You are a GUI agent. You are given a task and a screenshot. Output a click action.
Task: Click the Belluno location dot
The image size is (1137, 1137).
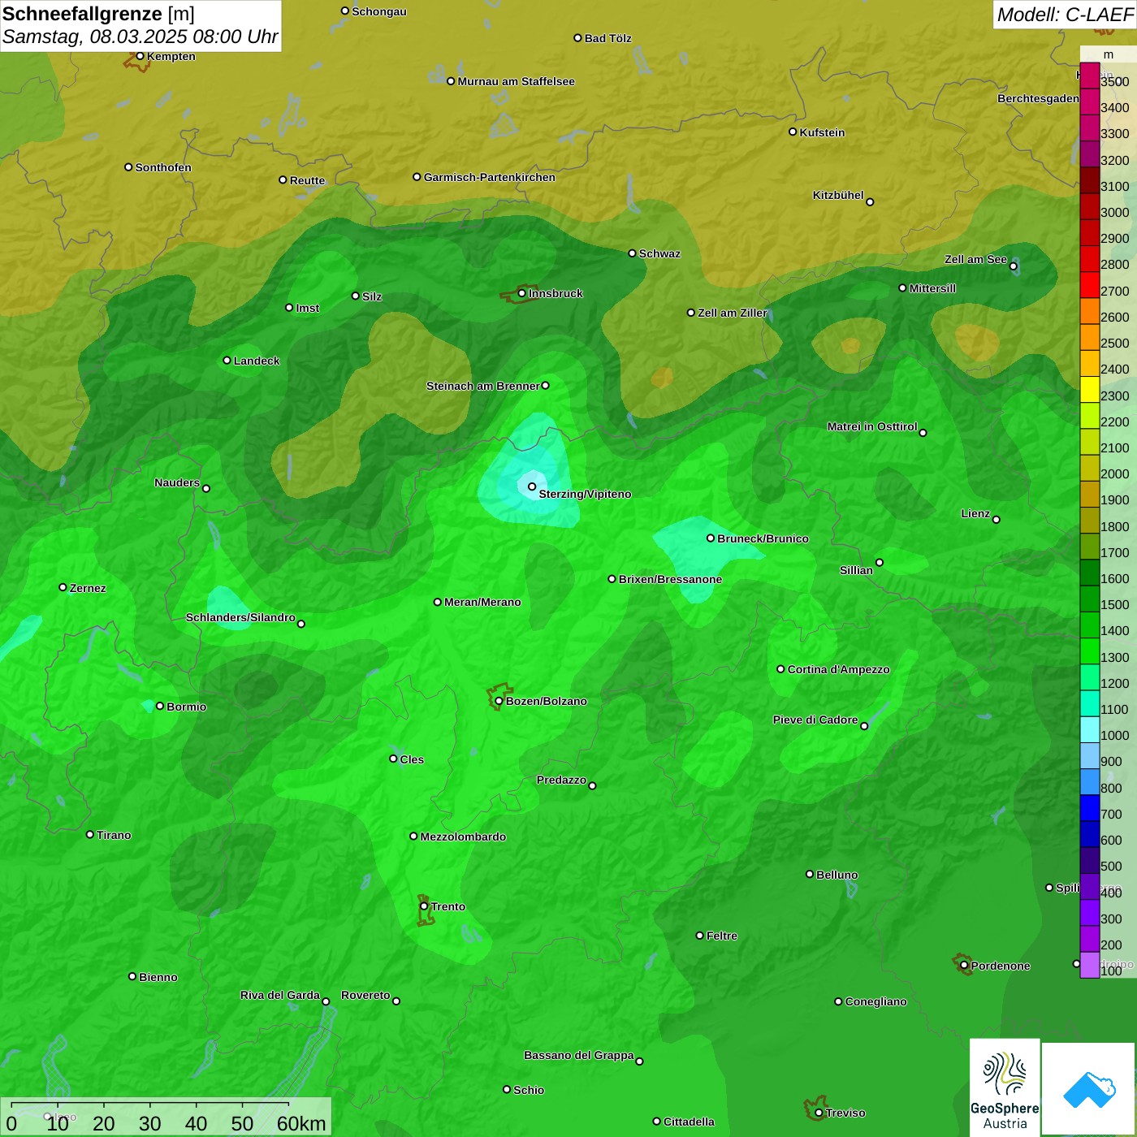[810, 874]
